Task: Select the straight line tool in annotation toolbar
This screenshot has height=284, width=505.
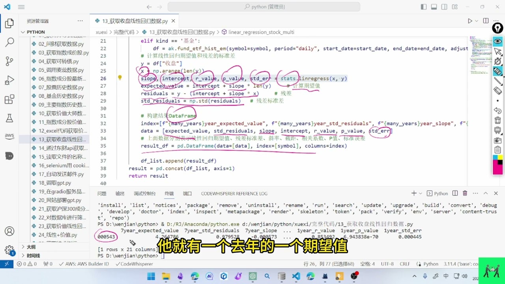Action: coord(498,81)
